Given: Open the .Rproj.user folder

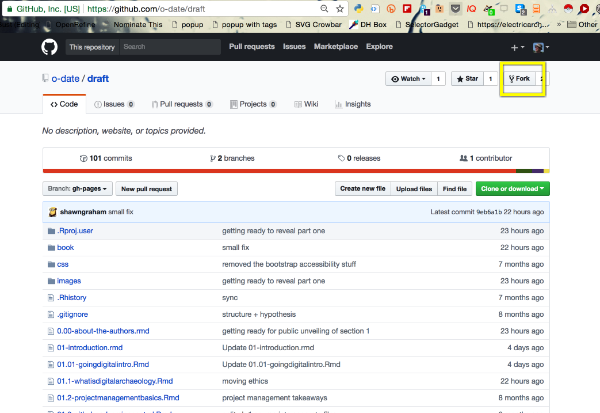Looking at the screenshot, I should tap(75, 230).
